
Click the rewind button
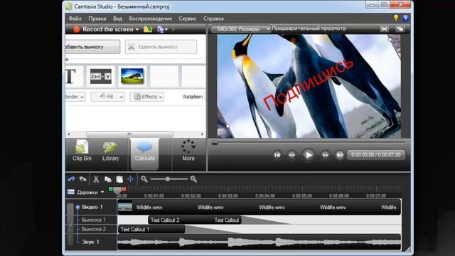[291, 155]
